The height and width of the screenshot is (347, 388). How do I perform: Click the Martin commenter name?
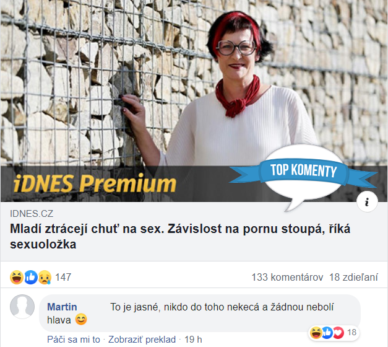[x=62, y=307]
